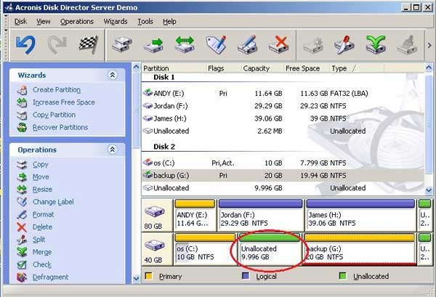Click the yellow Primary legend swatch
The width and height of the screenshot is (436, 297).
[x=148, y=276]
